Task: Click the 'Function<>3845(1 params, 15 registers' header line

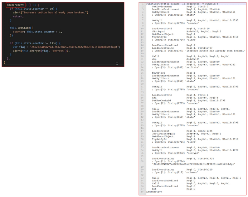Action: click(182, 4)
